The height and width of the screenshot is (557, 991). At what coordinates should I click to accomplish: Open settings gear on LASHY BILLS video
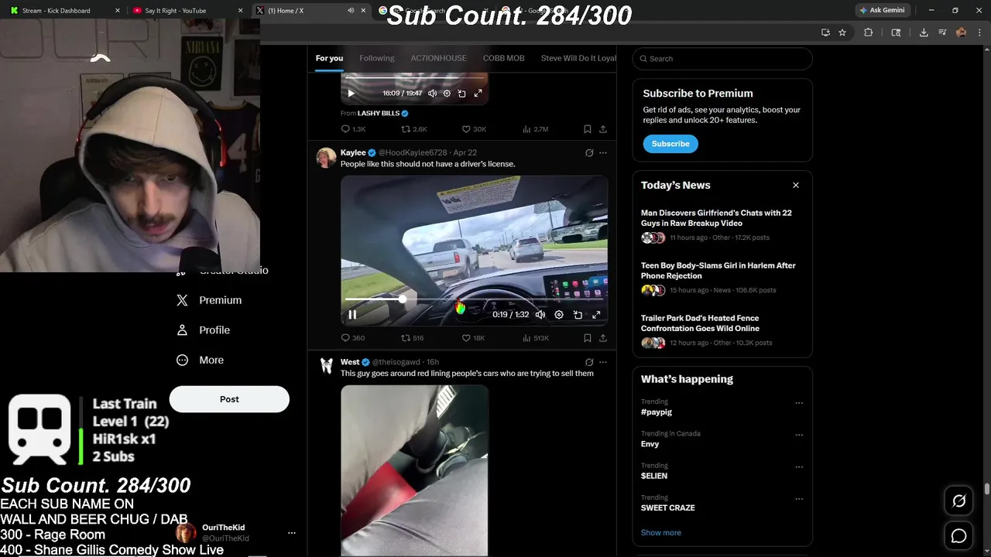click(x=447, y=93)
